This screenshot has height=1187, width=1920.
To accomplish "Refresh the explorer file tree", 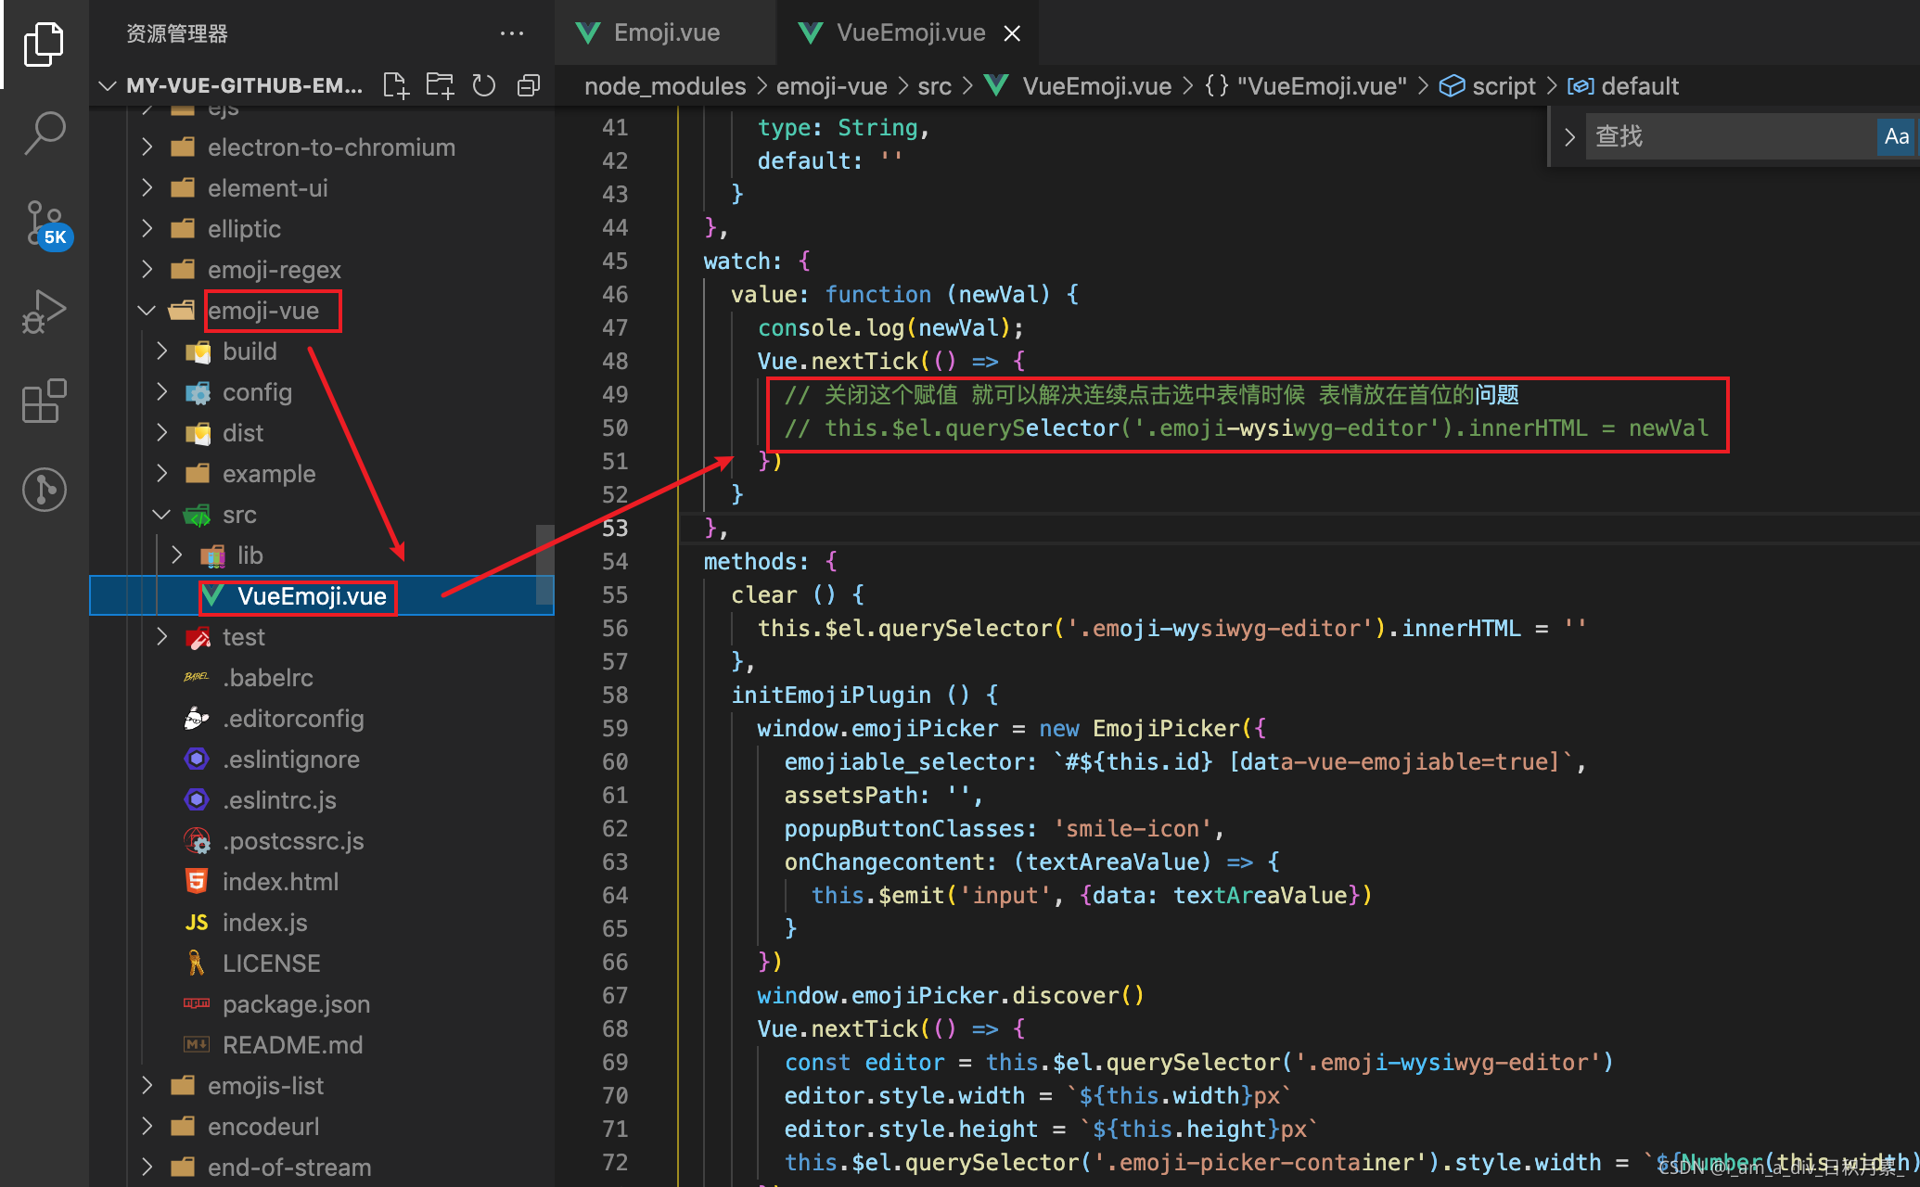I will [x=484, y=85].
